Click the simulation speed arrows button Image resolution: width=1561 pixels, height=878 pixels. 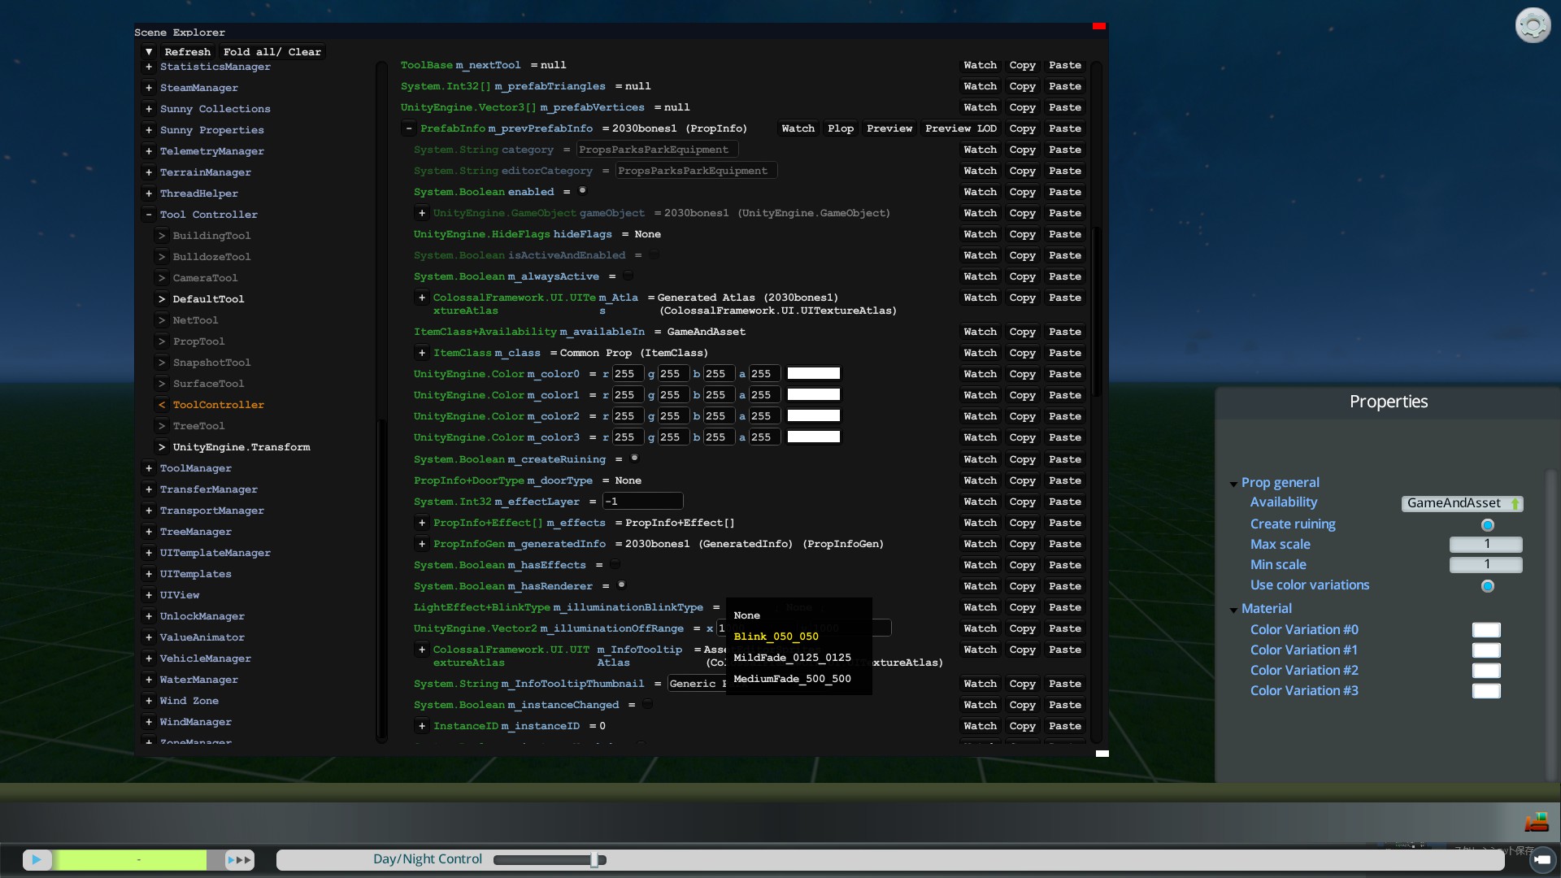tap(239, 859)
